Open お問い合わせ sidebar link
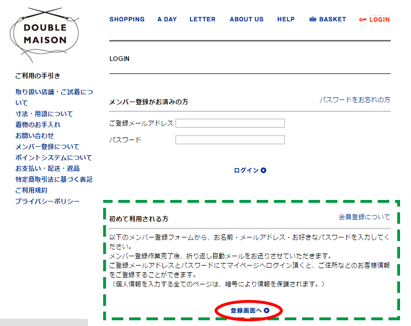Viewport: 411px width, 326px height. pos(34,136)
